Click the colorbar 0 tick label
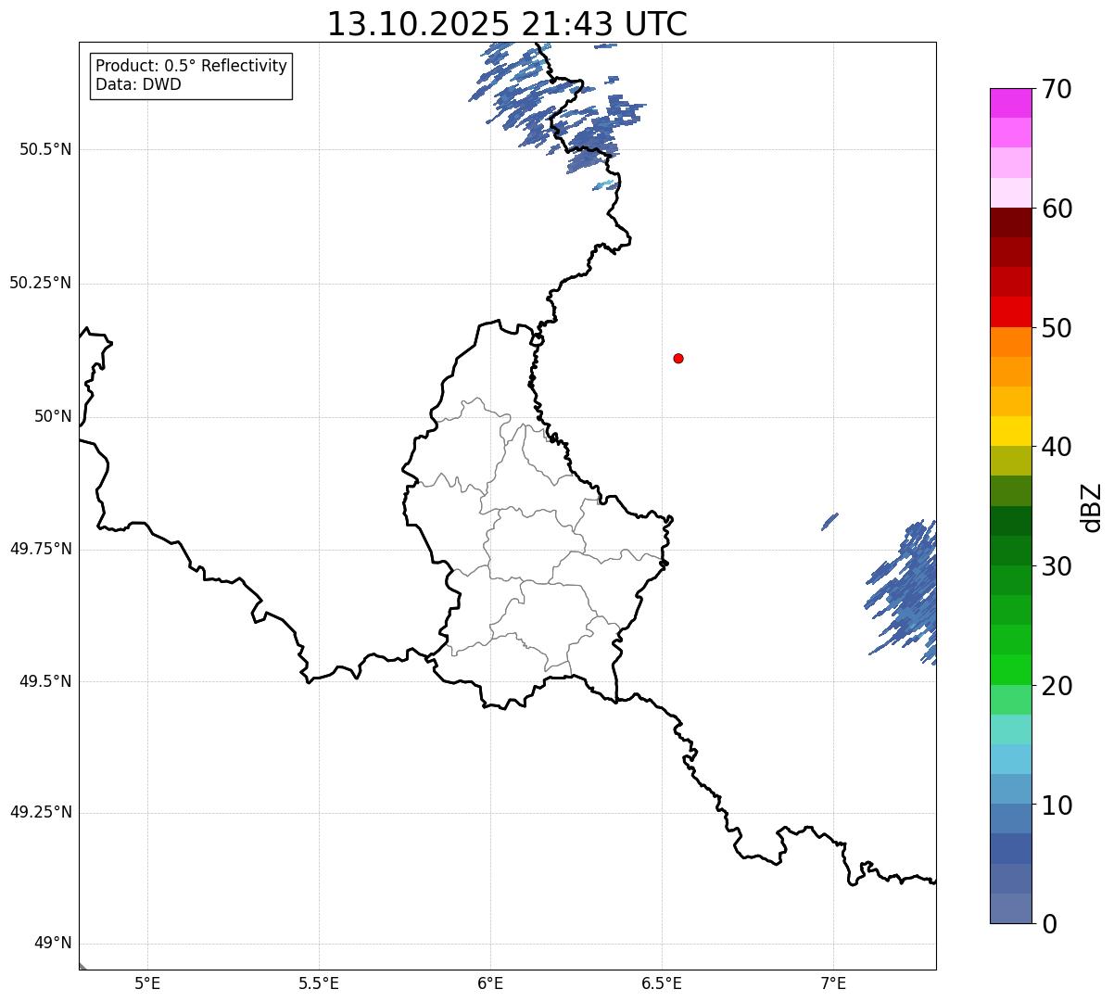 point(1049,924)
